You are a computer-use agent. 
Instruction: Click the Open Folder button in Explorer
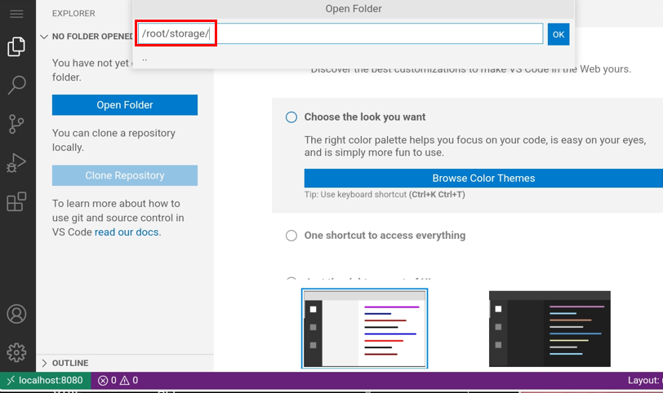pyautogui.click(x=125, y=104)
